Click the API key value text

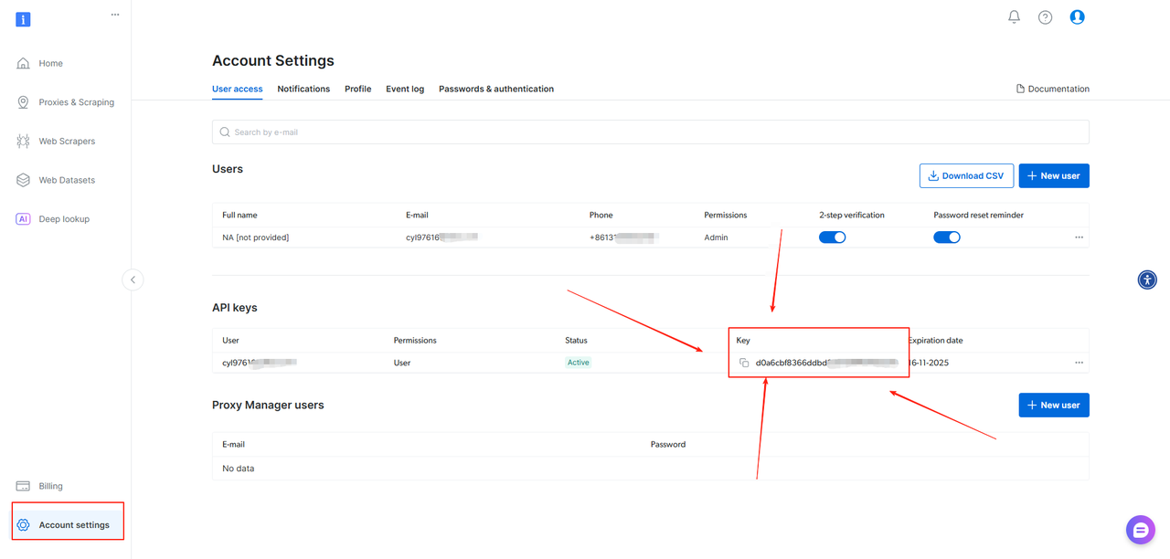coord(825,363)
